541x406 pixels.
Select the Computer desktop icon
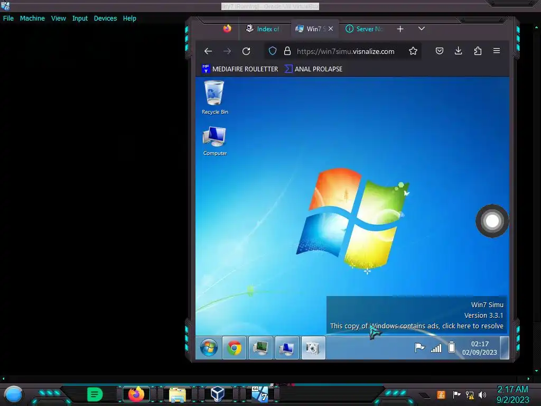214,141
